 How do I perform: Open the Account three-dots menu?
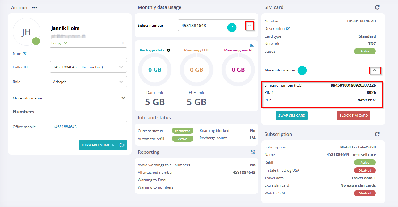pos(34,8)
